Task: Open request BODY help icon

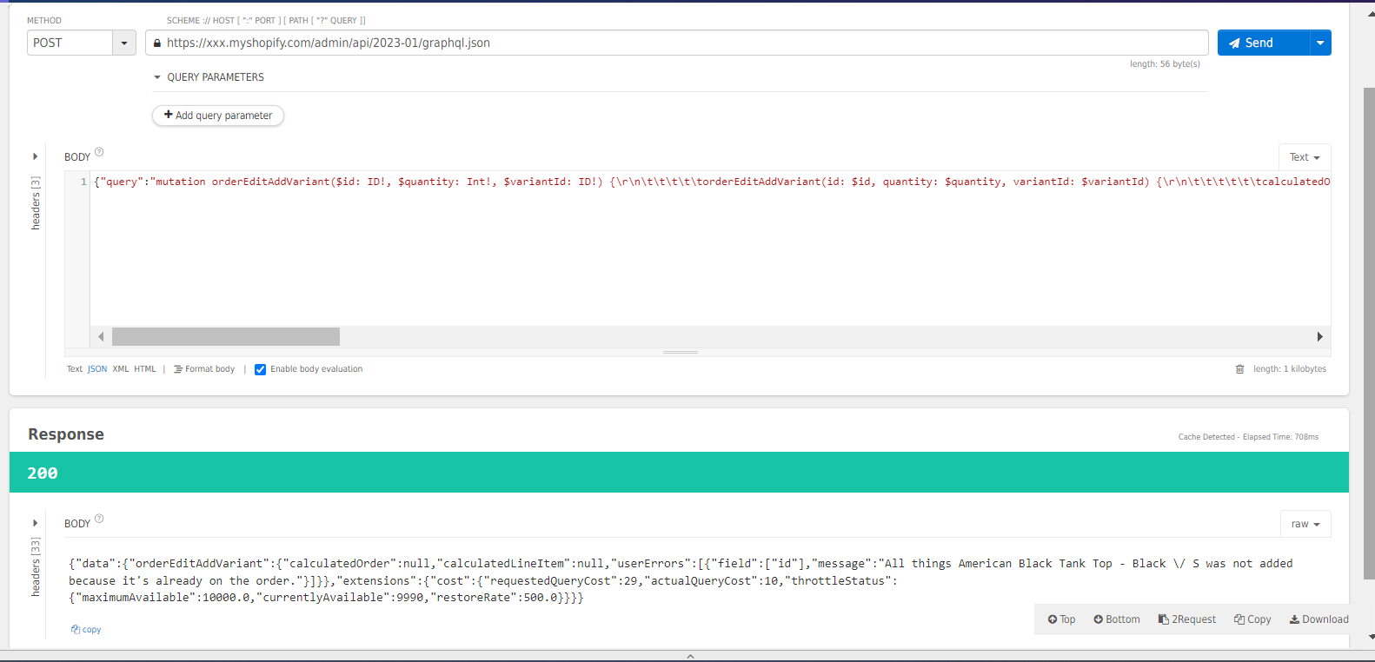Action: (x=99, y=152)
